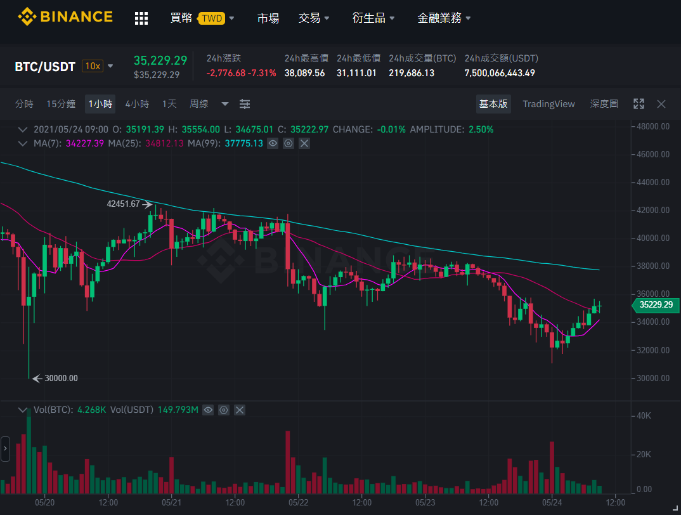Open volume indicator settings icon
The width and height of the screenshot is (681, 515).
click(224, 410)
